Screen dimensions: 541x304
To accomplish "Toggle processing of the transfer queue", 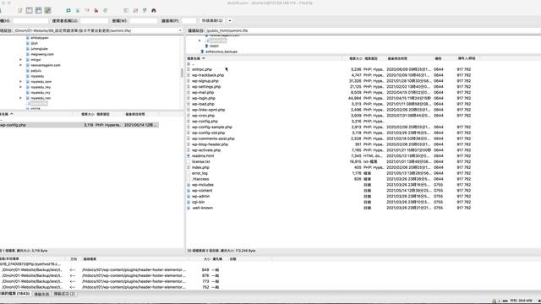I will pos(78,10).
